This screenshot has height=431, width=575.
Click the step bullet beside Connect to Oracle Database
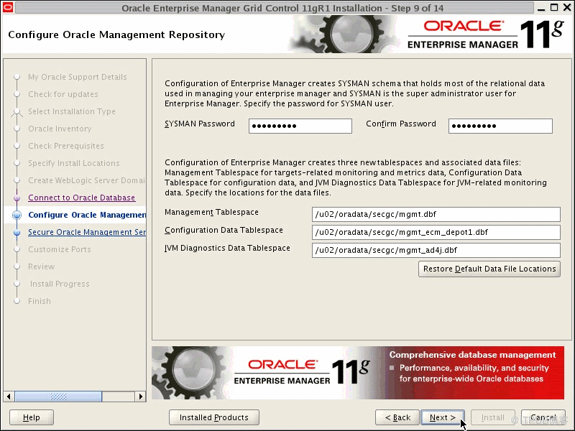(17, 198)
